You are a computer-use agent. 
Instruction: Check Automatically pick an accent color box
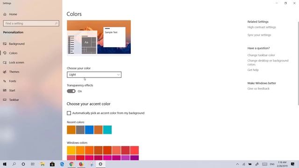69,113
